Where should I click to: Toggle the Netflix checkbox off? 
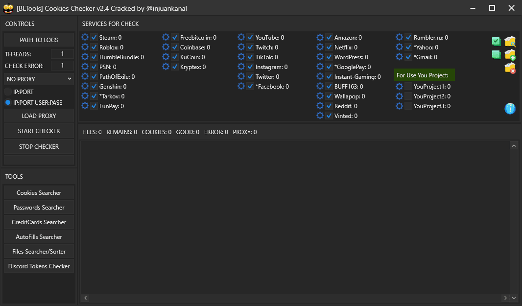pos(329,47)
